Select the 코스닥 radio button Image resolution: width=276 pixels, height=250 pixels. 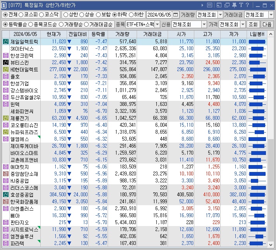tap(41, 15)
